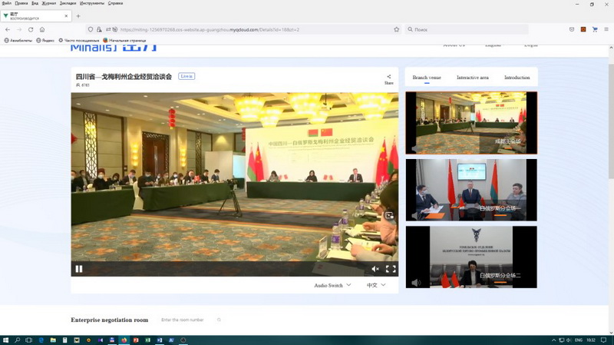Open the Начальная страница bookmark

coord(124,41)
